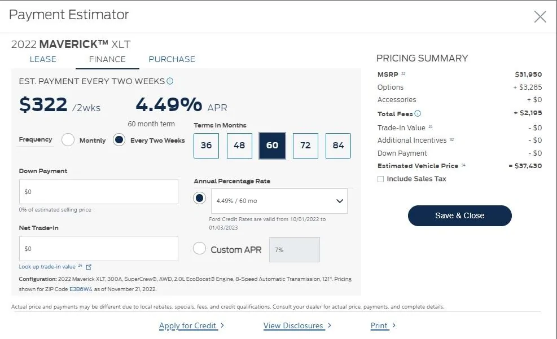The image size is (557, 339).
Task: Select the 4.49% / 60 mo rate radio
Action: [x=199, y=198]
